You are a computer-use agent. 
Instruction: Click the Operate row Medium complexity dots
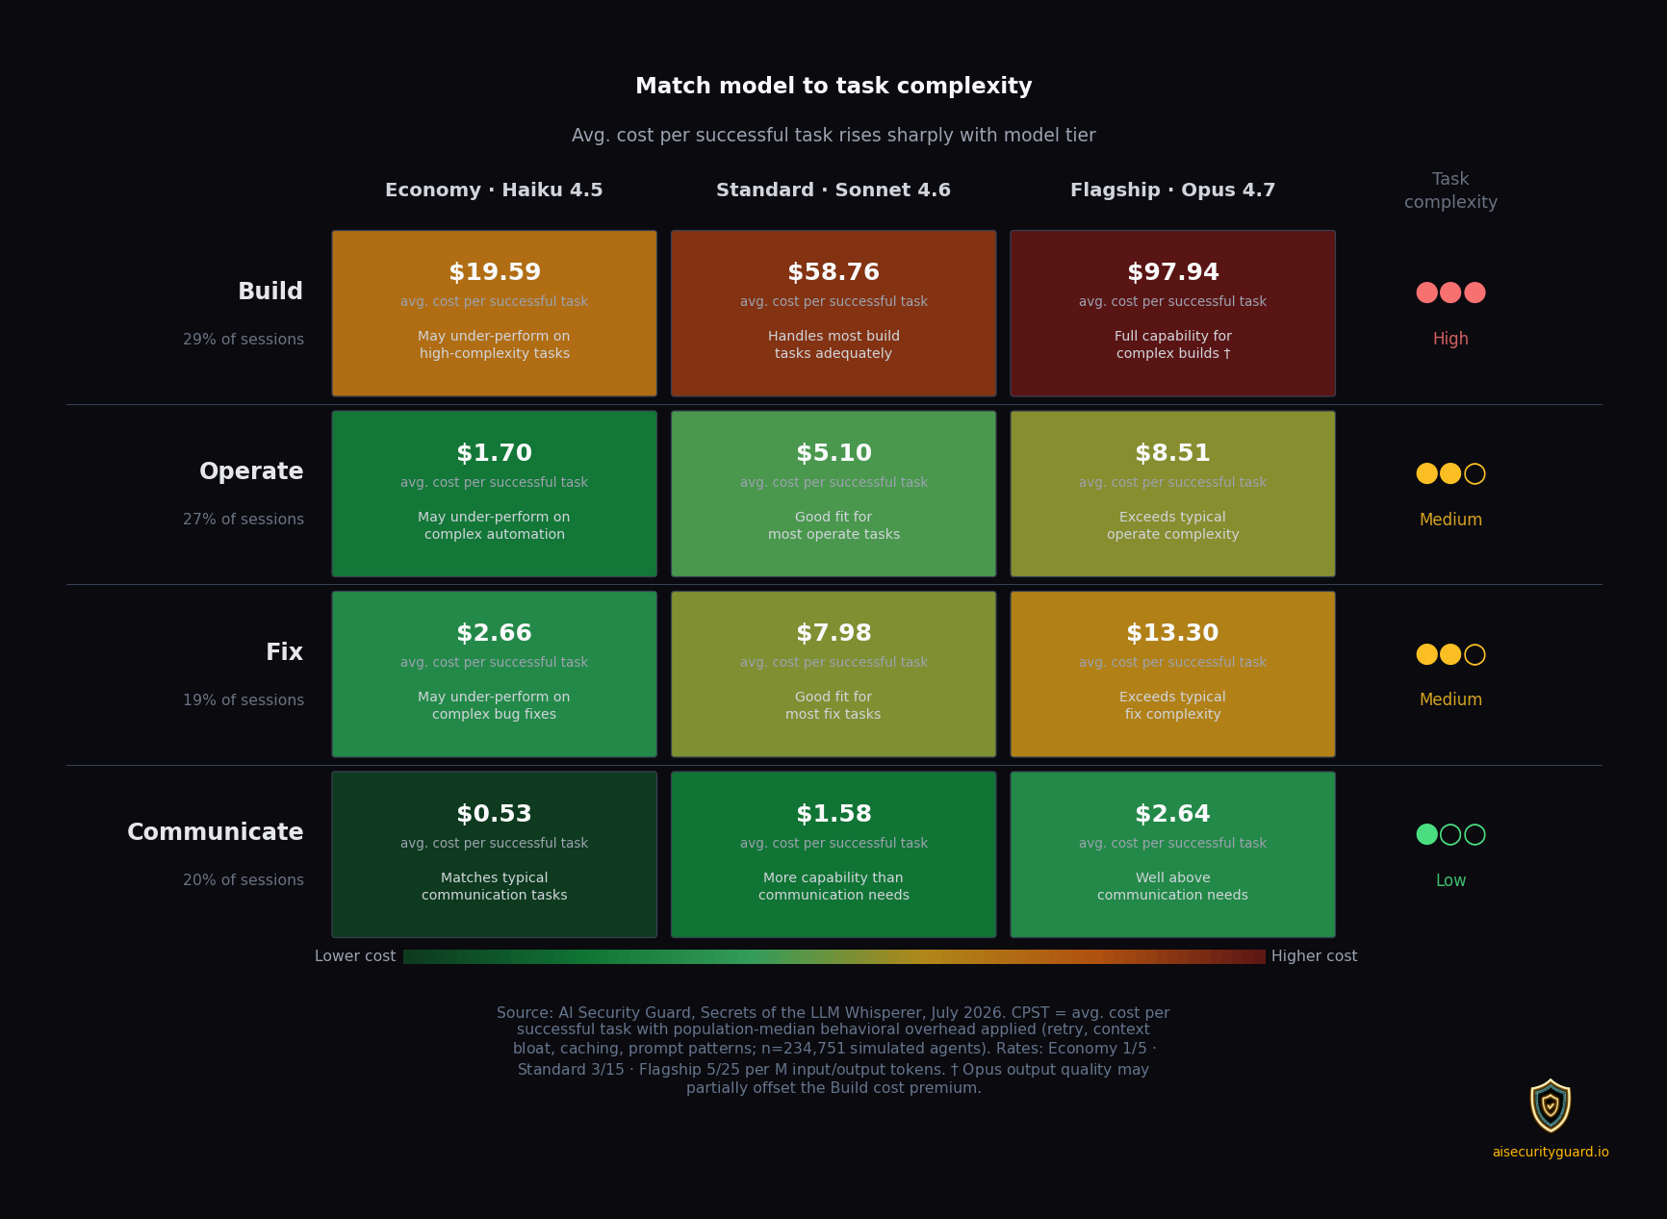click(1450, 473)
